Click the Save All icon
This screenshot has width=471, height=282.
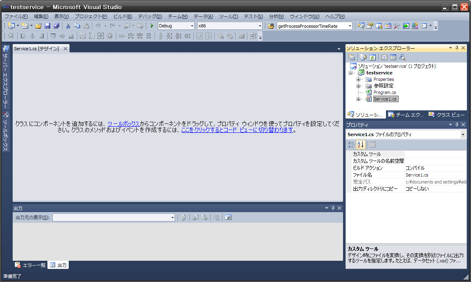coord(56,26)
